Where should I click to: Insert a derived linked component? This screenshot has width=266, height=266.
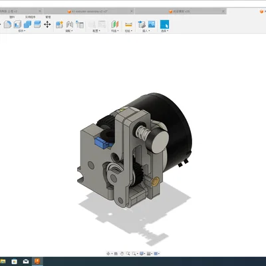pos(142,25)
